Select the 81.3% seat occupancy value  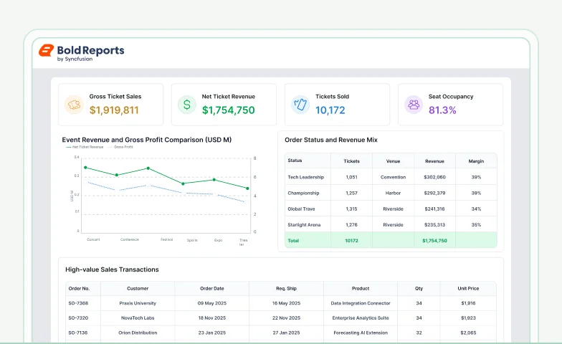pyautogui.click(x=442, y=110)
